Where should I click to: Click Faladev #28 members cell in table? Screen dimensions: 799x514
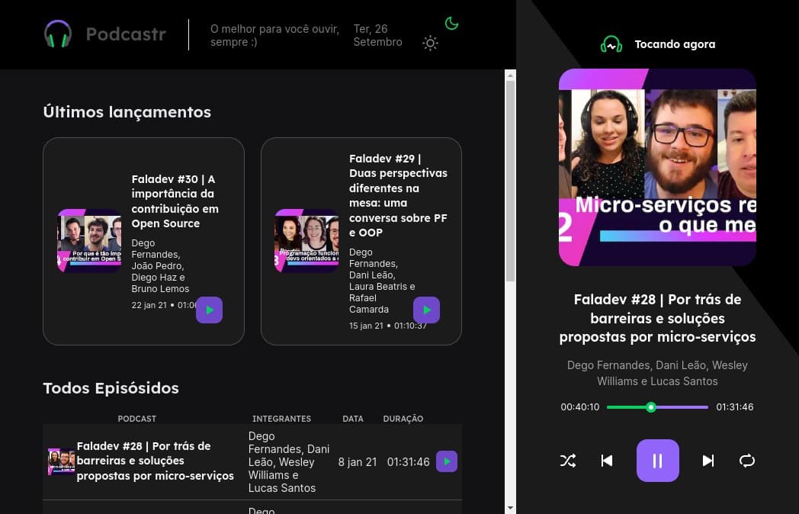coord(289,462)
